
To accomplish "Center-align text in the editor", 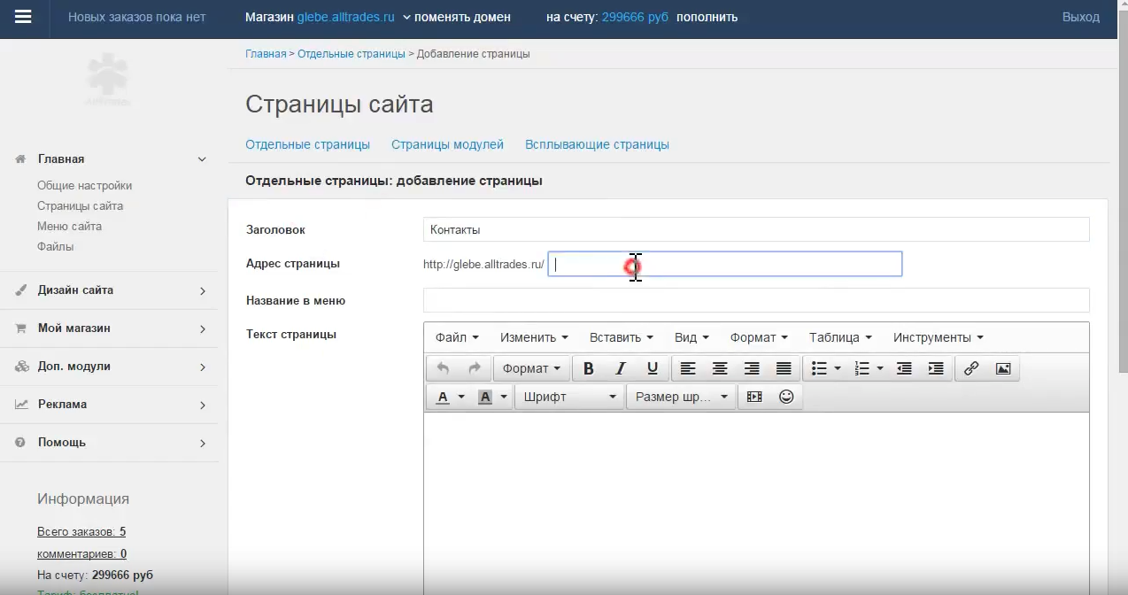I will [720, 369].
